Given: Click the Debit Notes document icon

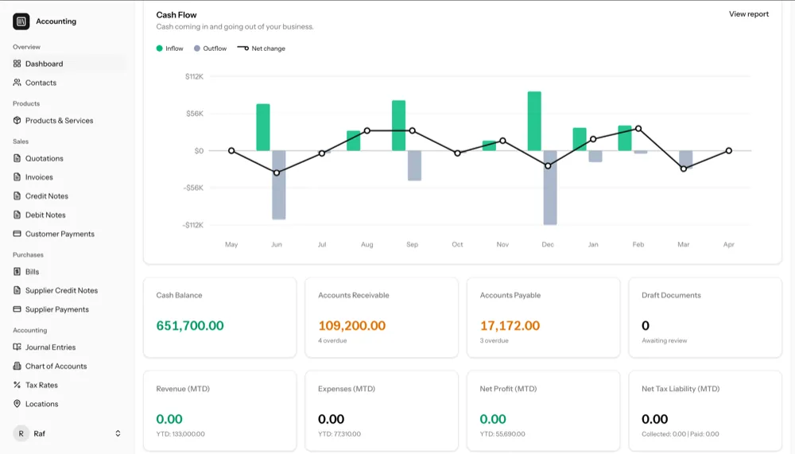Looking at the screenshot, I should coord(17,215).
